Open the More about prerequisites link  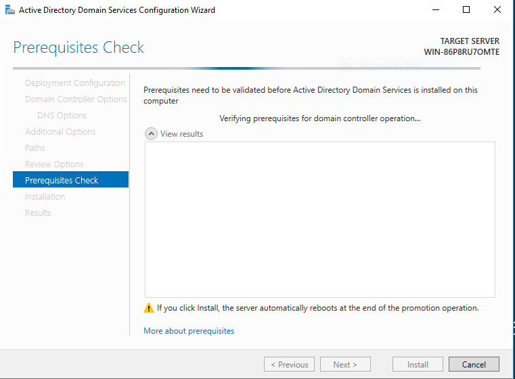pos(189,331)
